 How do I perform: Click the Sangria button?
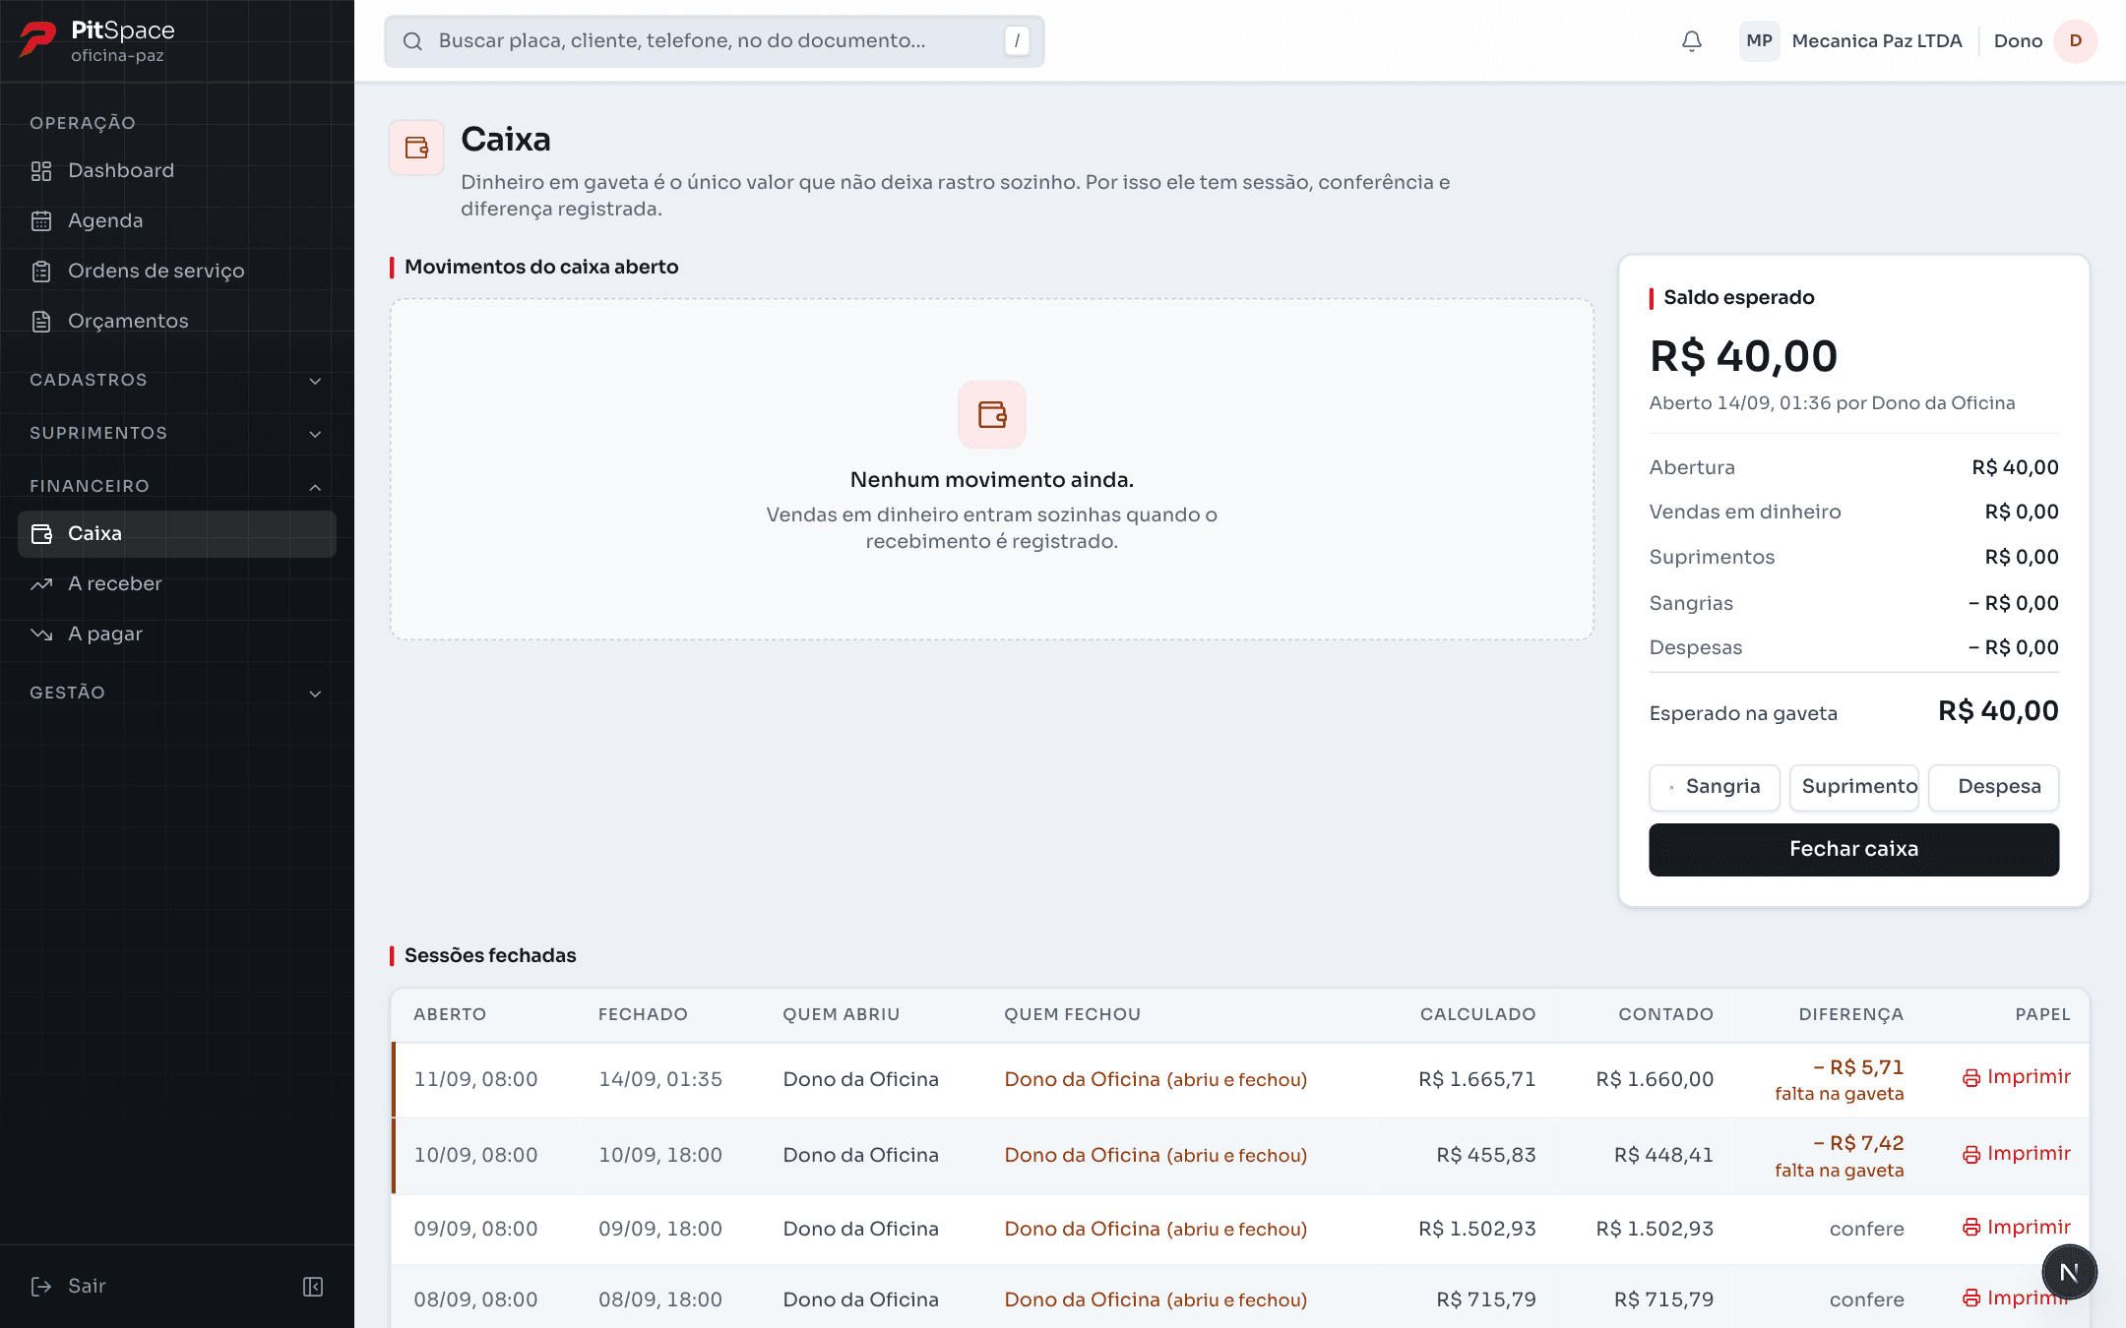[x=1715, y=787]
